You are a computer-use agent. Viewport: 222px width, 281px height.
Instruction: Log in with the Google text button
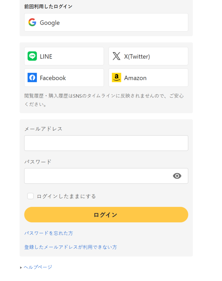[50, 23]
